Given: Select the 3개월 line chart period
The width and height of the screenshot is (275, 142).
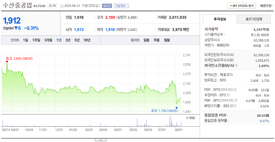Looking at the screenshot, I should (48, 40).
